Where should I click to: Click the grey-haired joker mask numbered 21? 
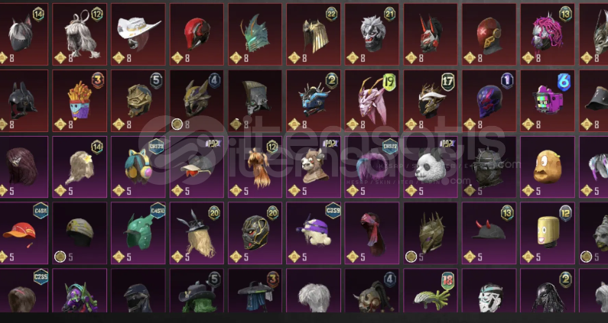[x=372, y=34]
